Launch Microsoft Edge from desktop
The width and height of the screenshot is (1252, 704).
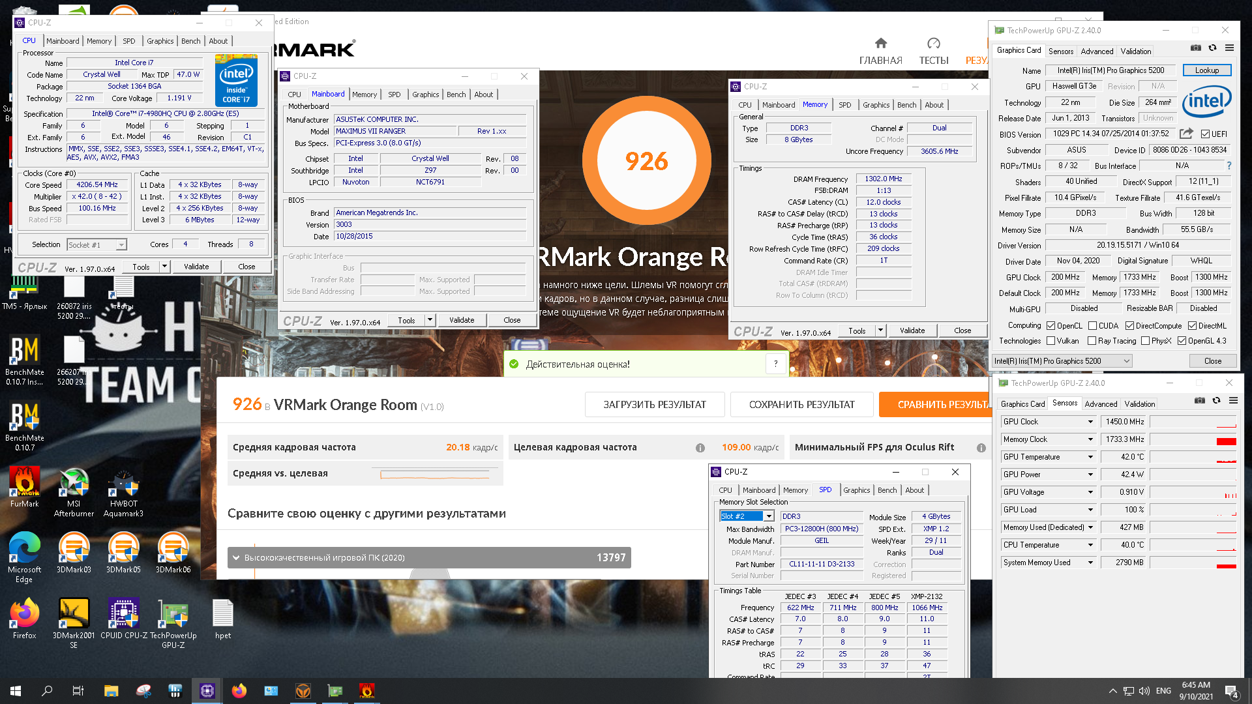[x=25, y=557]
